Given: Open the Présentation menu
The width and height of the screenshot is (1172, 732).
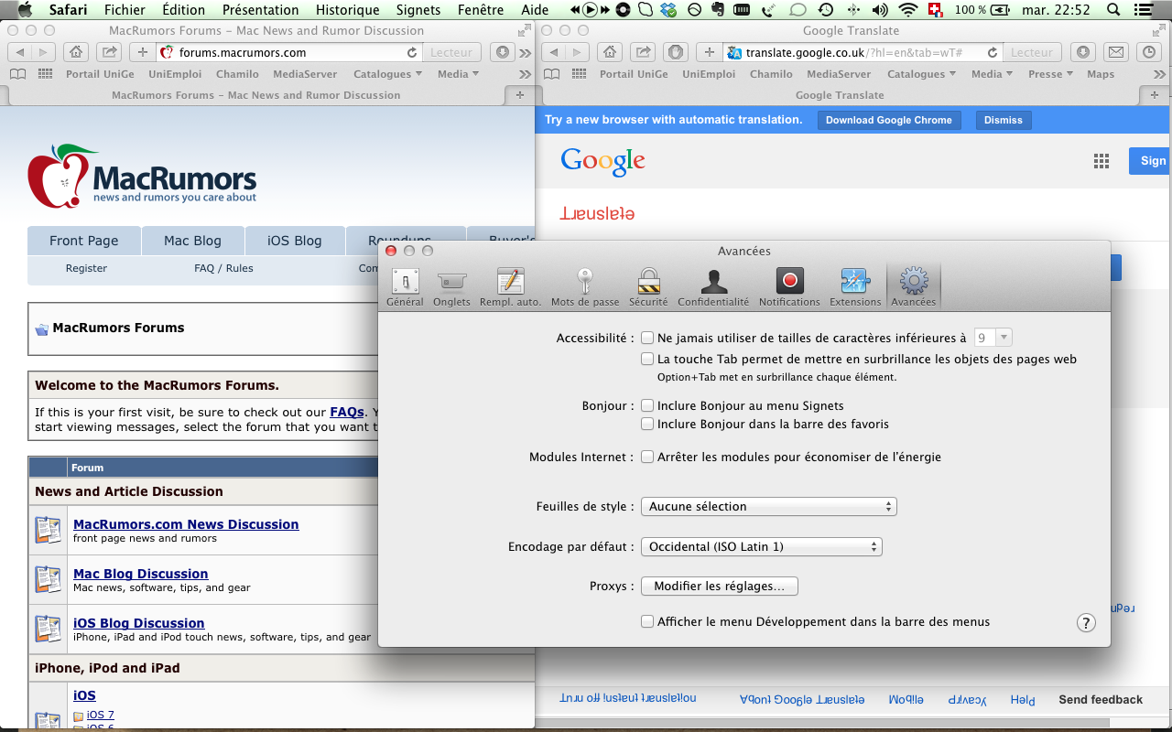Looking at the screenshot, I should pyautogui.click(x=260, y=10).
